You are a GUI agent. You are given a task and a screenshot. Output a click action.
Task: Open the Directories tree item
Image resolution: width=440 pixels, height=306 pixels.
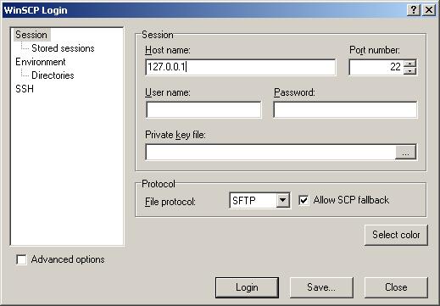(x=53, y=75)
